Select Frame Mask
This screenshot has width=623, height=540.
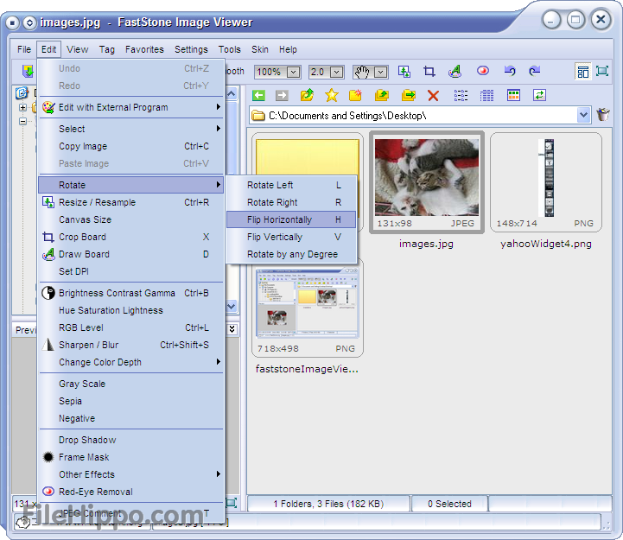131,457
